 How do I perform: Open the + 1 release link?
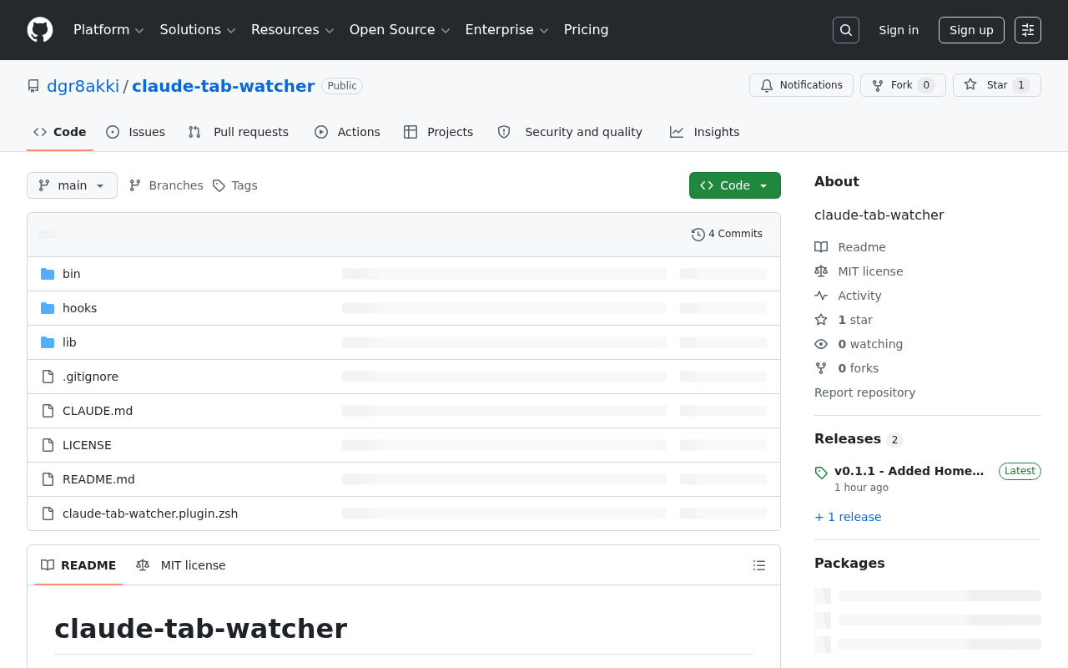(848, 517)
